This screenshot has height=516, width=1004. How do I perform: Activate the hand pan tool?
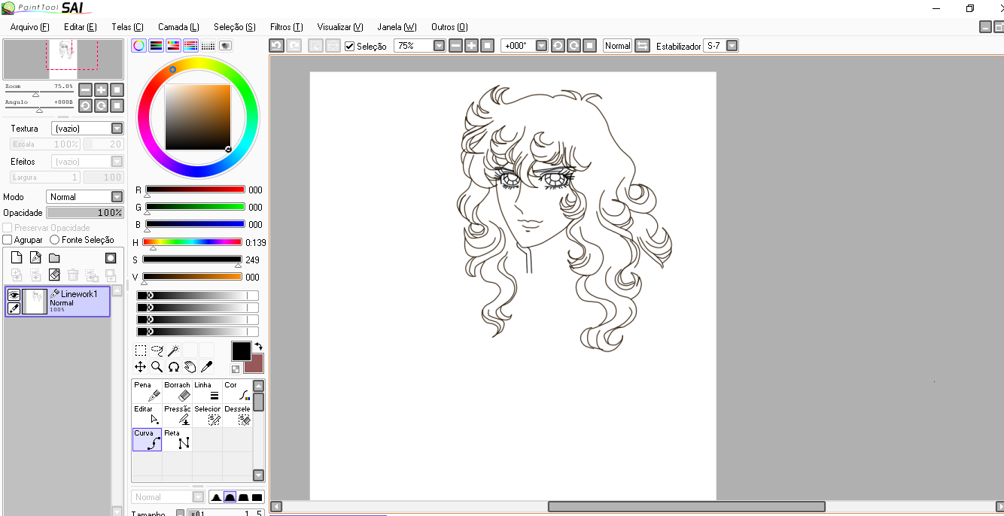[190, 367]
